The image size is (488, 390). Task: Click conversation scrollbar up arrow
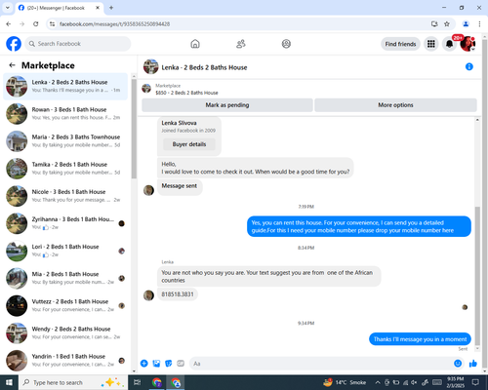[477, 120]
